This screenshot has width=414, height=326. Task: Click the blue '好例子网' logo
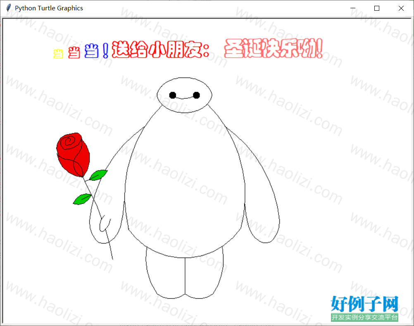click(364, 304)
